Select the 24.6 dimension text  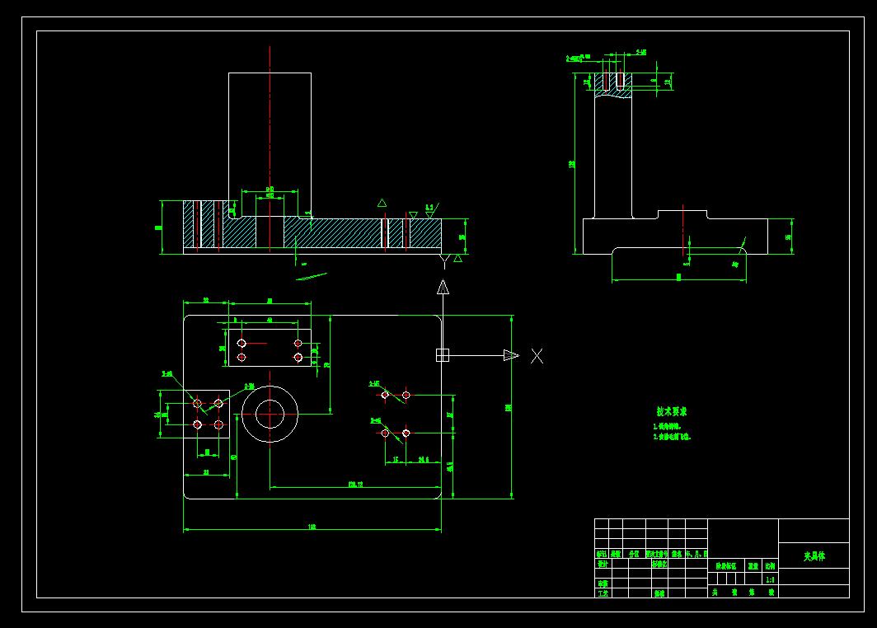pyautogui.click(x=424, y=460)
